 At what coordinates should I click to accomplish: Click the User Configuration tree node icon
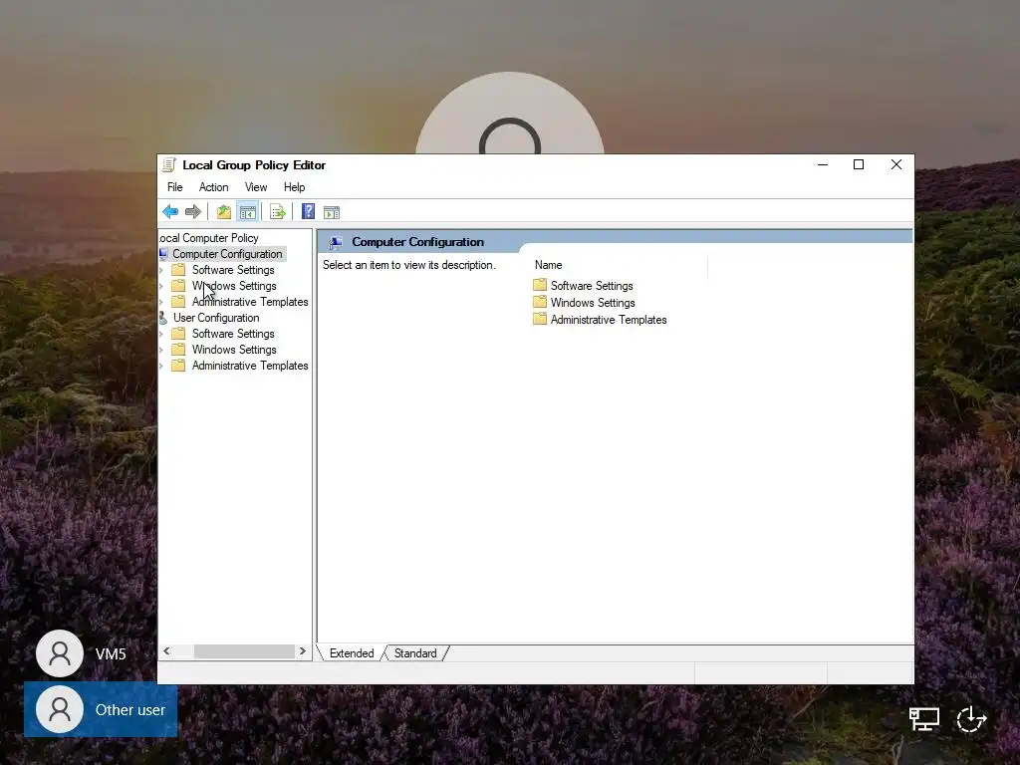click(163, 318)
